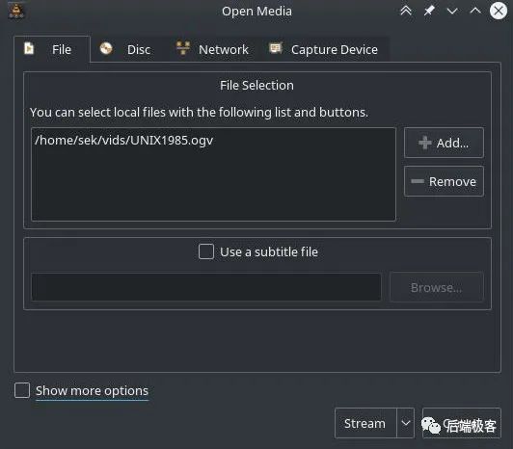This screenshot has height=449, width=513.
Task: Switch to the File tab
Action: [52, 49]
